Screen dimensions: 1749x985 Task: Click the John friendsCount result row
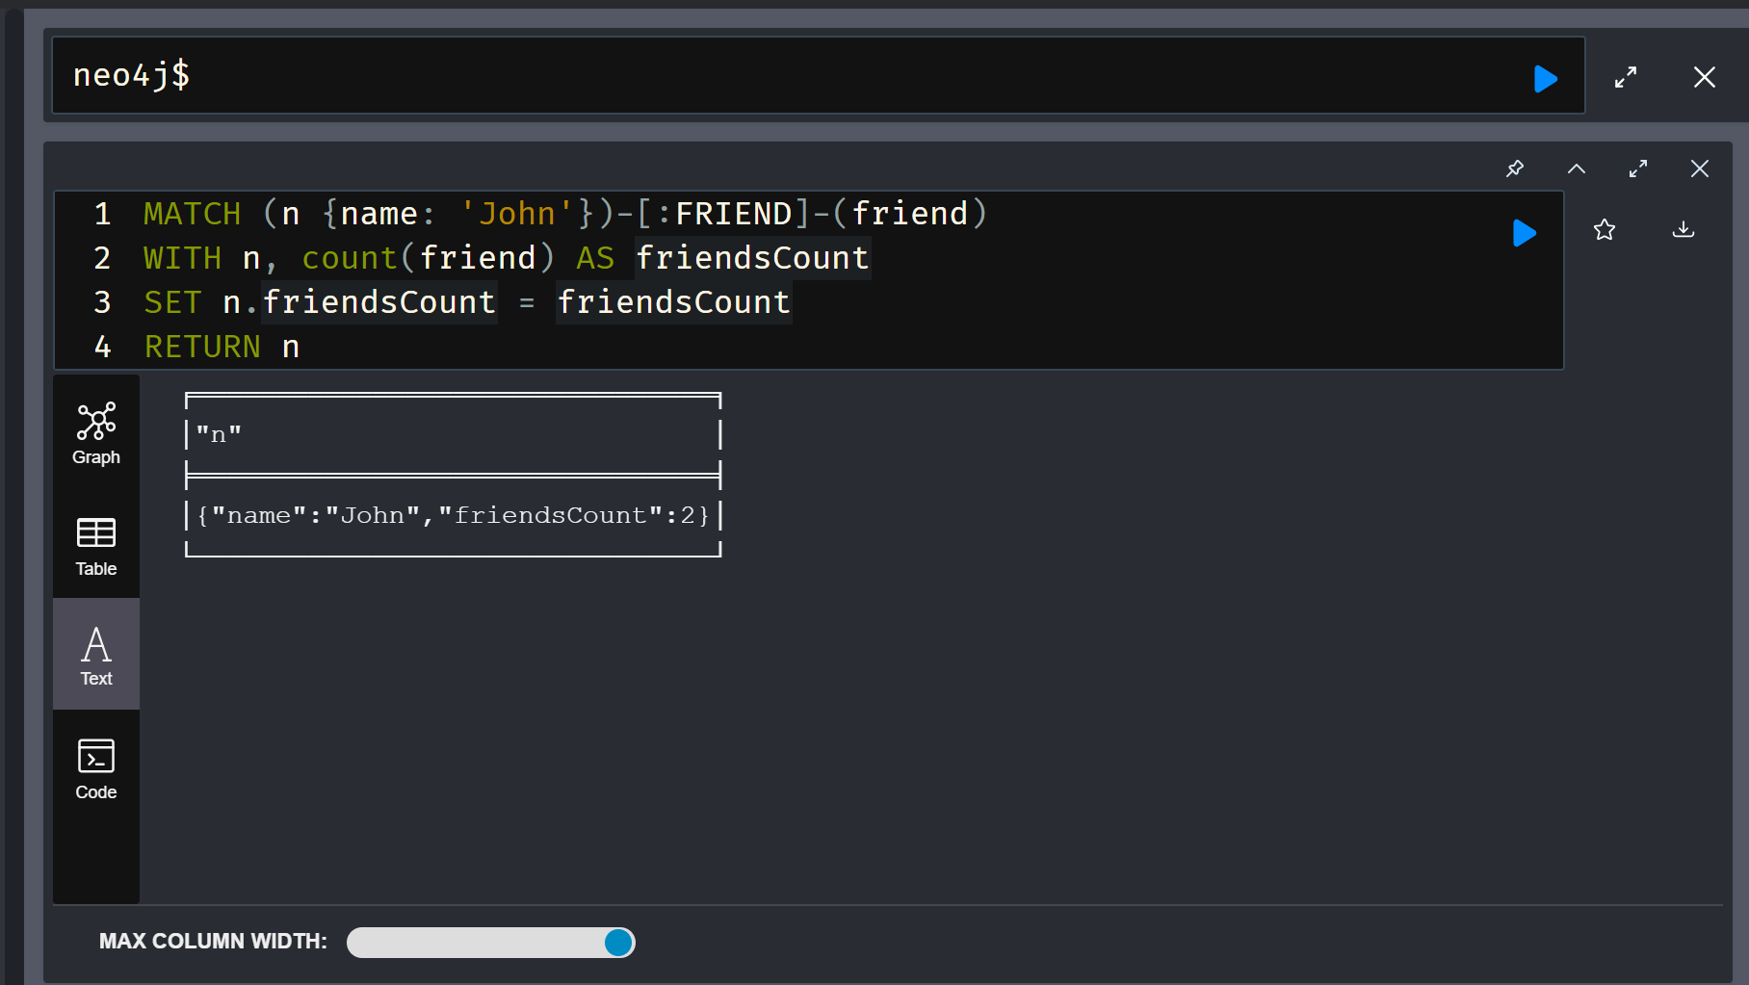pos(453,515)
